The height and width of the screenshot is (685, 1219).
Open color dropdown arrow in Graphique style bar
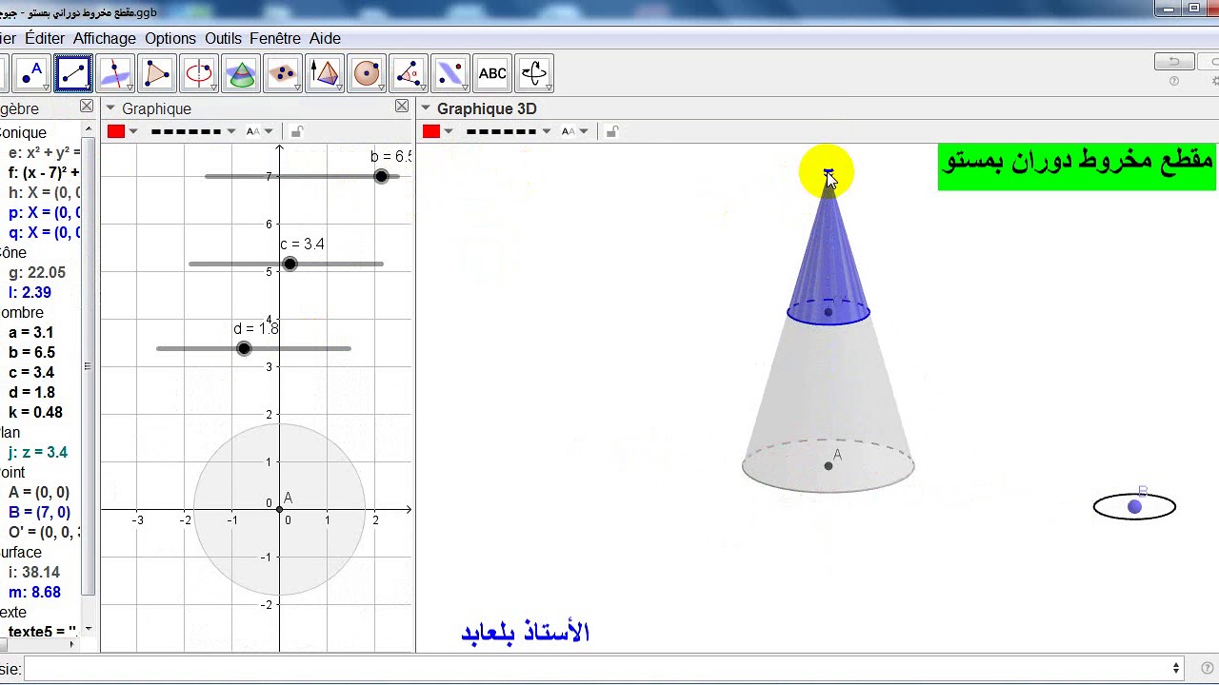(x=133, y=131)
